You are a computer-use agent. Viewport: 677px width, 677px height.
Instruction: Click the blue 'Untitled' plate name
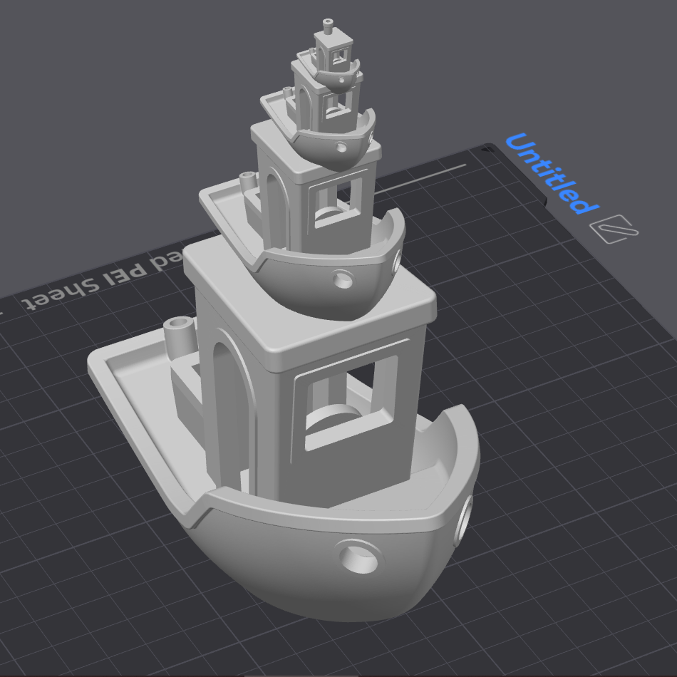coord(552,174)
